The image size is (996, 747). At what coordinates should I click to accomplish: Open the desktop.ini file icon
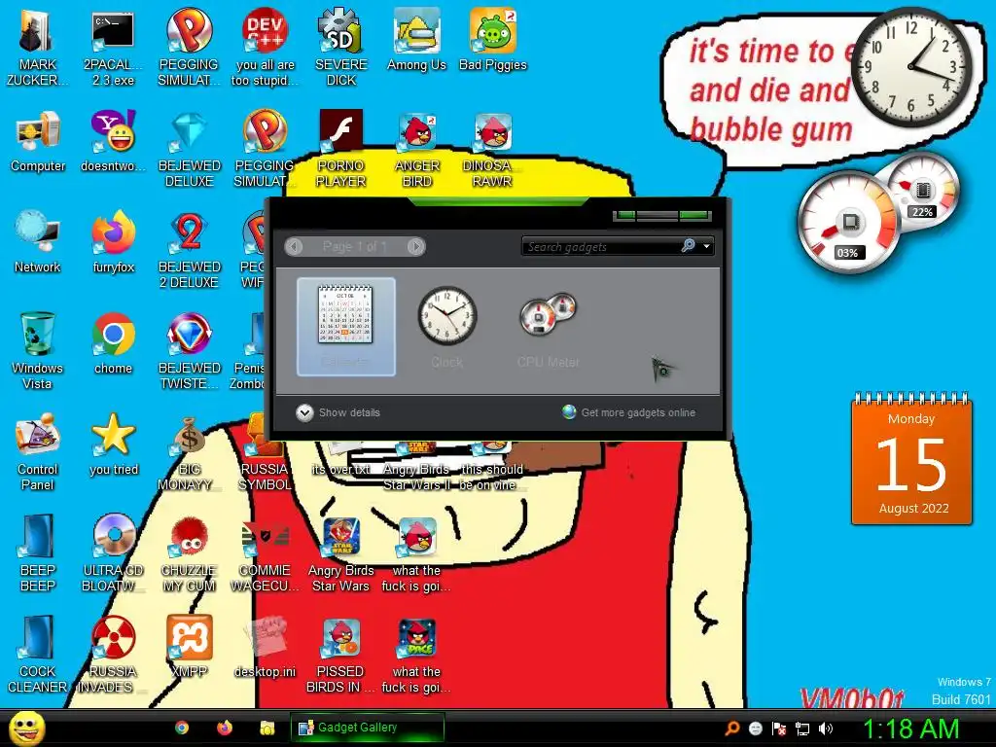pos(265,647)
